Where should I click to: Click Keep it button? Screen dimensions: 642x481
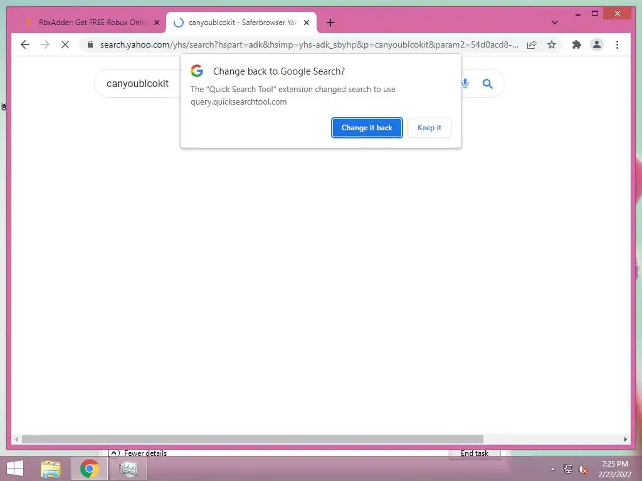[x=429, y=128]
